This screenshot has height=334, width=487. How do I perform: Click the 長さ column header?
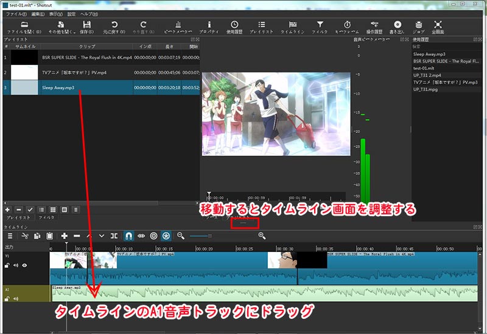tap(169, 47)
